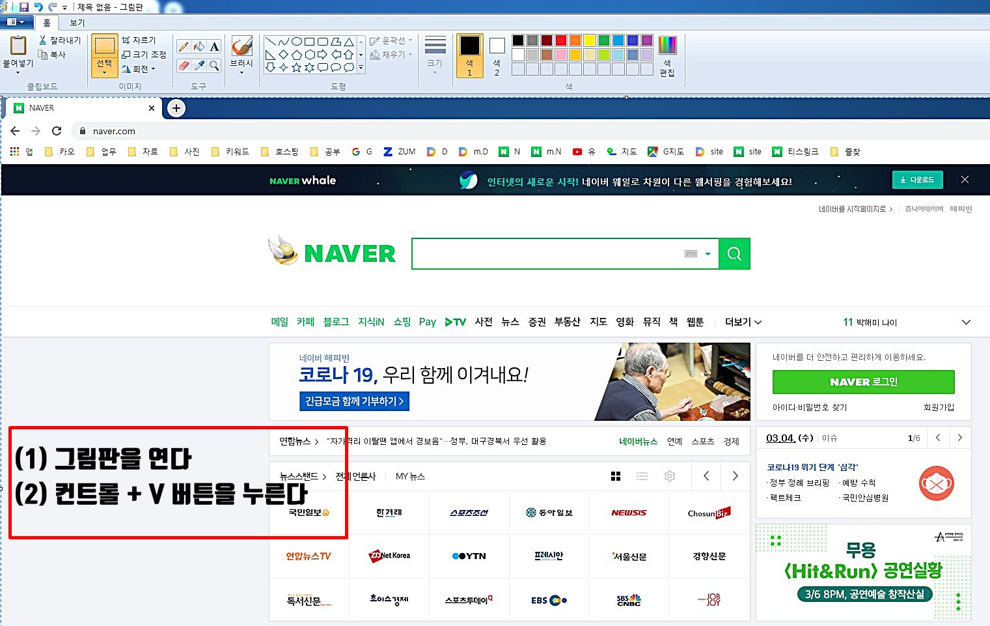The width and height of the screenshot is (990, 626).
Task: Expand the 더보기 menu on Naver
Action: click(x=743, y=322)
